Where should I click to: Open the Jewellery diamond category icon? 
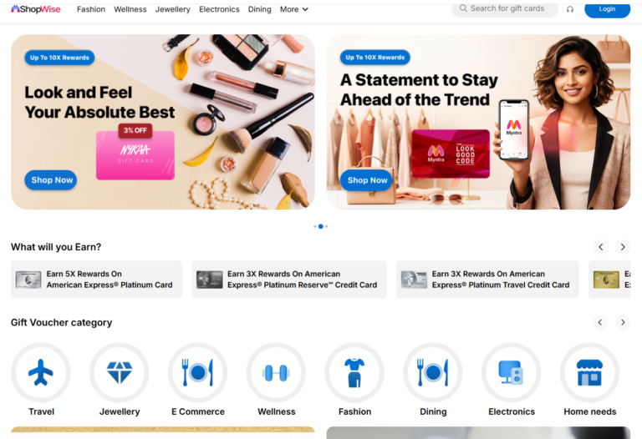point(120,372)
